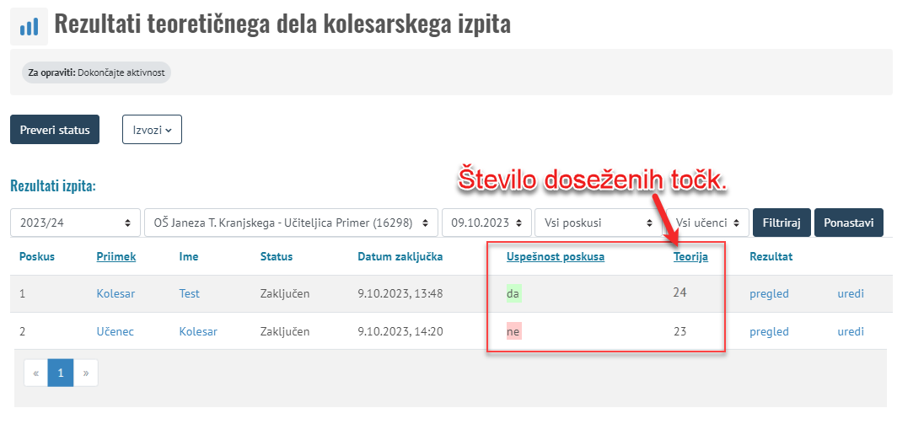Sort by Uspešnost poskusa column header
This screenshot has width=897, height=440.
[555, 256]
